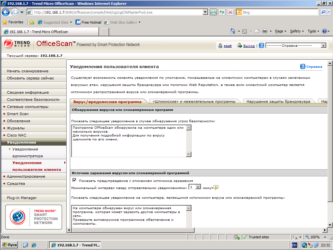Click the Trend Micro logo
The width and height of the screenshot is (333, 250).
point(18,44)
